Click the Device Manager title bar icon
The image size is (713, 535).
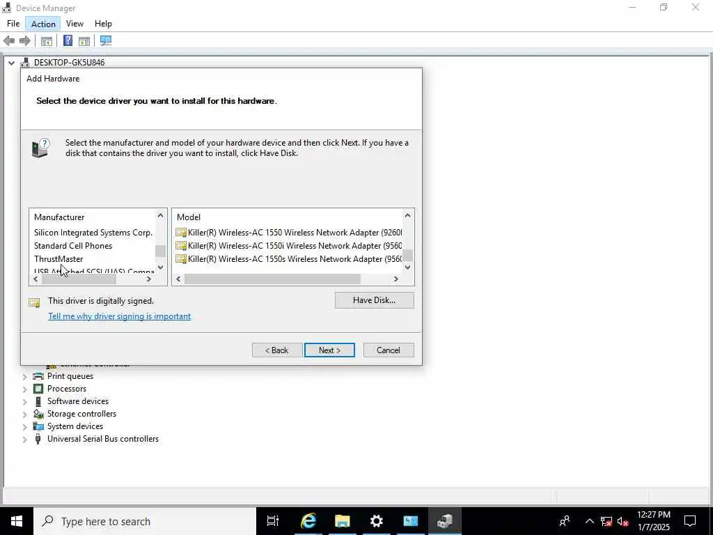7,8
